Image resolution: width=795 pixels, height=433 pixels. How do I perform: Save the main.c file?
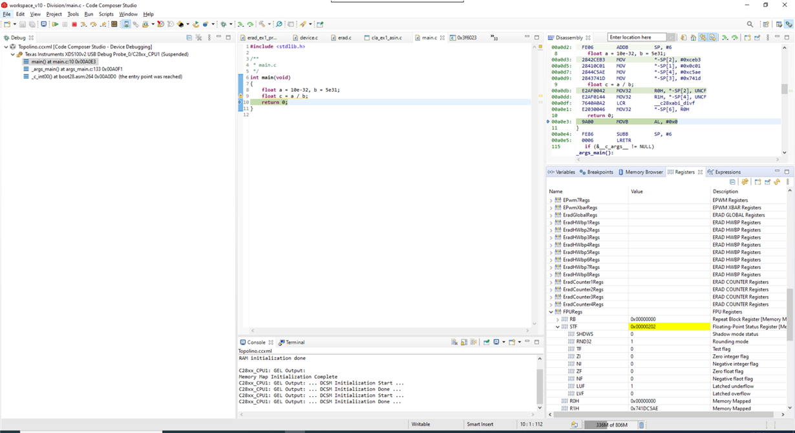pyautogui.click(x=21, y=24)
